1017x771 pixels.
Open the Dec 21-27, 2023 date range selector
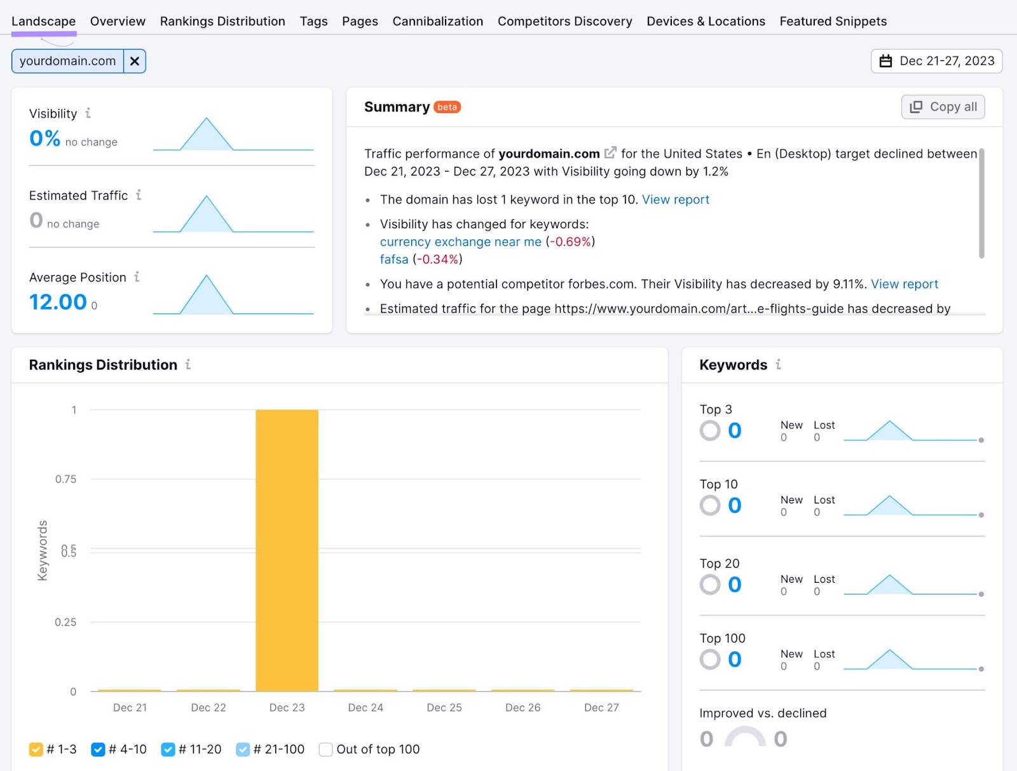click(936, 61)
